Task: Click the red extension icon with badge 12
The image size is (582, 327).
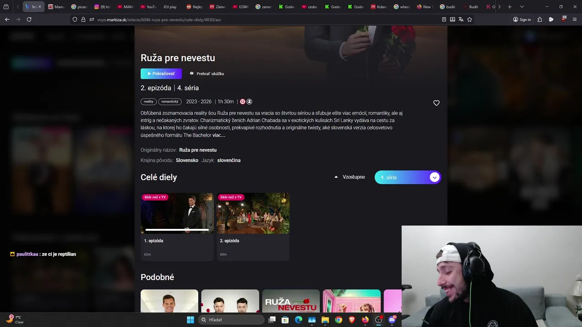Action: click(x=563, y=19)
